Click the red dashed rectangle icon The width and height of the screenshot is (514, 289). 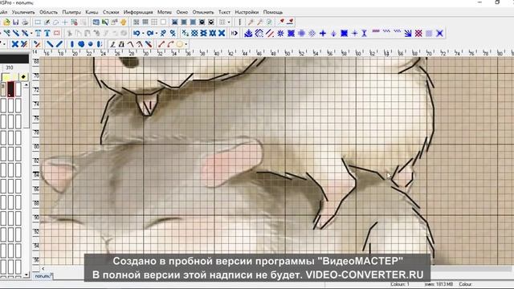click(57, 33)
